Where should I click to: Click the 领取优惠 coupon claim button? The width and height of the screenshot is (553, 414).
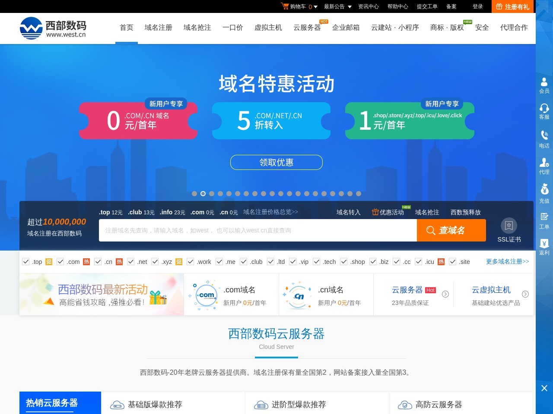click(x=276, y=162)
